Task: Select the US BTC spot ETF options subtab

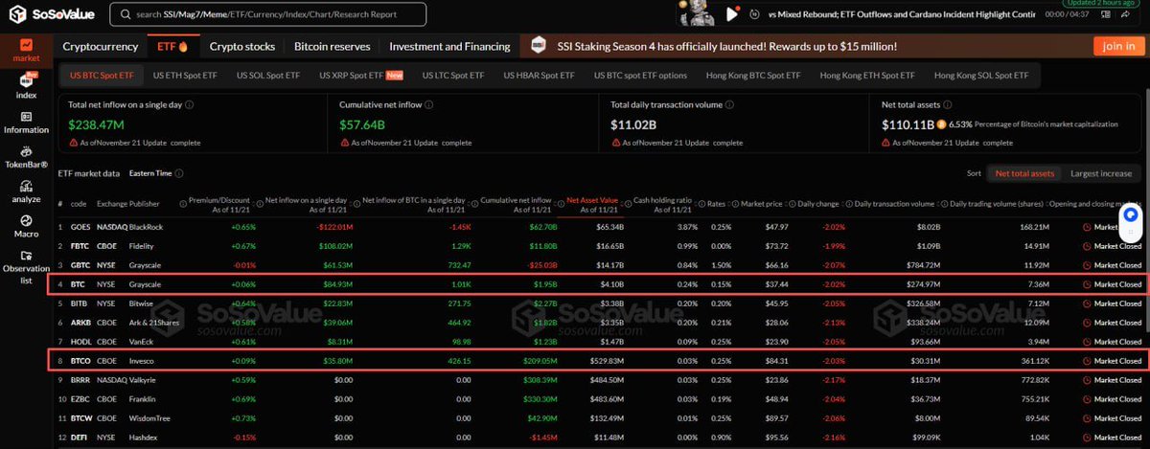Action: click(x=640, y=75)
